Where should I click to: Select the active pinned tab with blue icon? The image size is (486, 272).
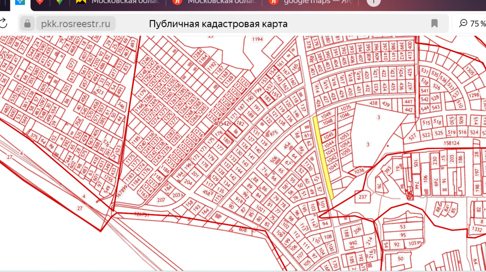click(20, 2)
